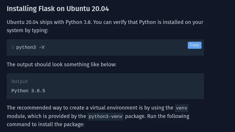This screenshot has height=132, width=235.
Task: Click the word "Flask" in the heading
Action: click(x=47, y=9)
